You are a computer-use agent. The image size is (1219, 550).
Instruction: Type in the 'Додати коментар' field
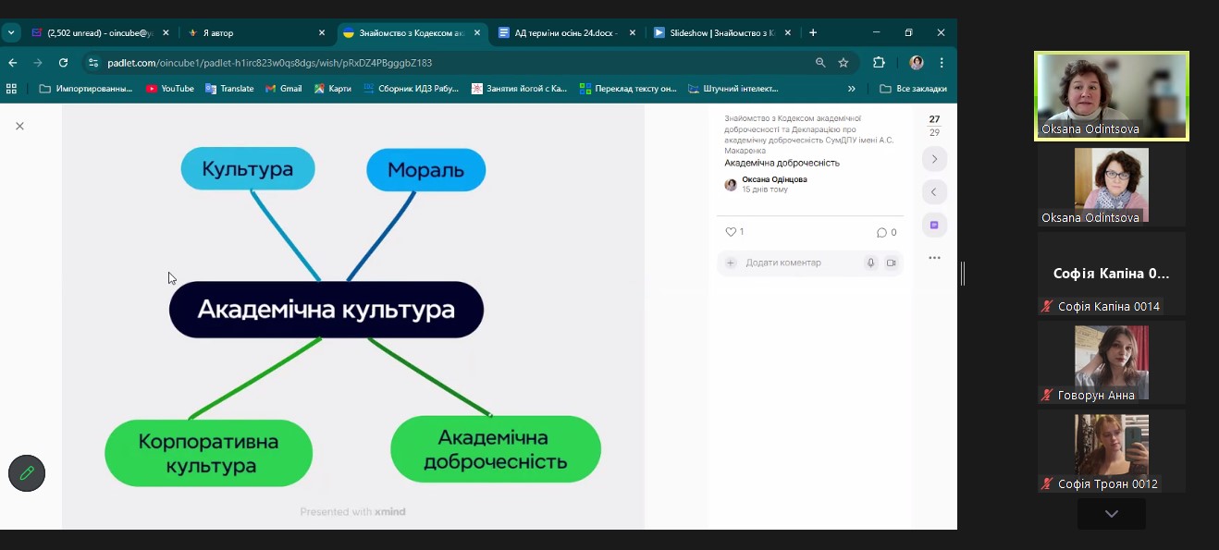(x=795, y=263)
